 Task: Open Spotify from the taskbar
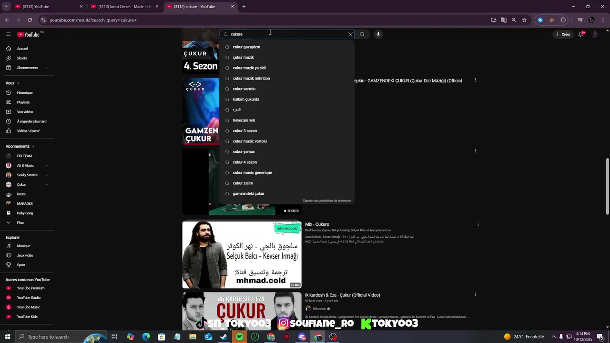pyautogui.click(x=240, y=337)
